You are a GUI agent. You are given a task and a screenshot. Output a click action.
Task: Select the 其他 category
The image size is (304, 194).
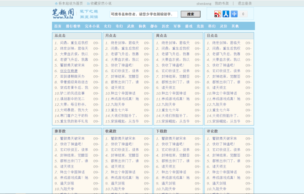[235, 26]
